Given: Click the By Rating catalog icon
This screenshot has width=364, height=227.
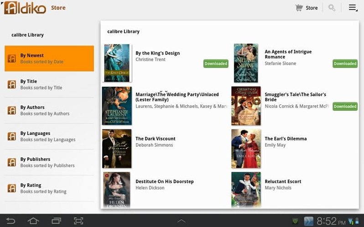Looking at the screenshot, I should [11, 188].
